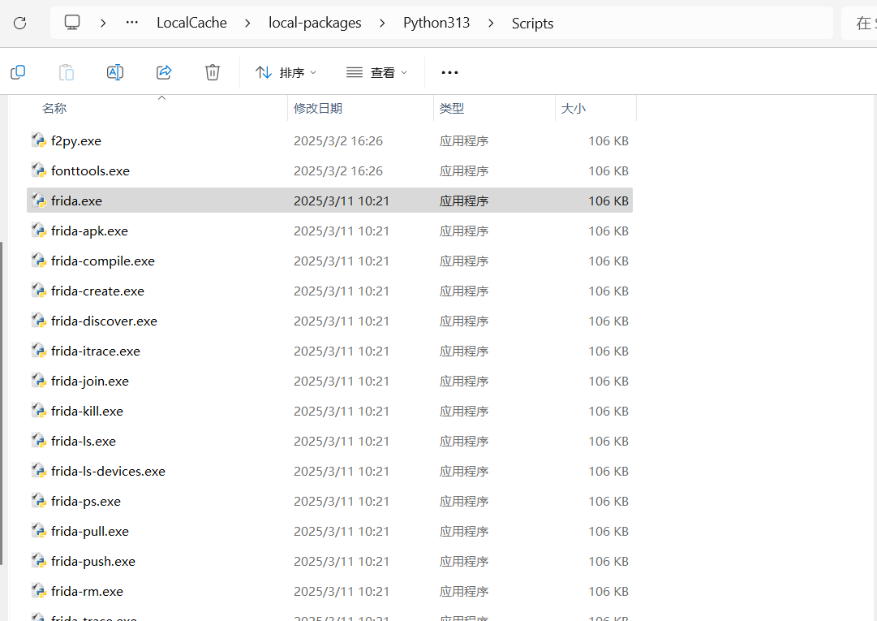877x621 pixels.
Task: Sort by the 大小 column header
Action: click(574, 109)
